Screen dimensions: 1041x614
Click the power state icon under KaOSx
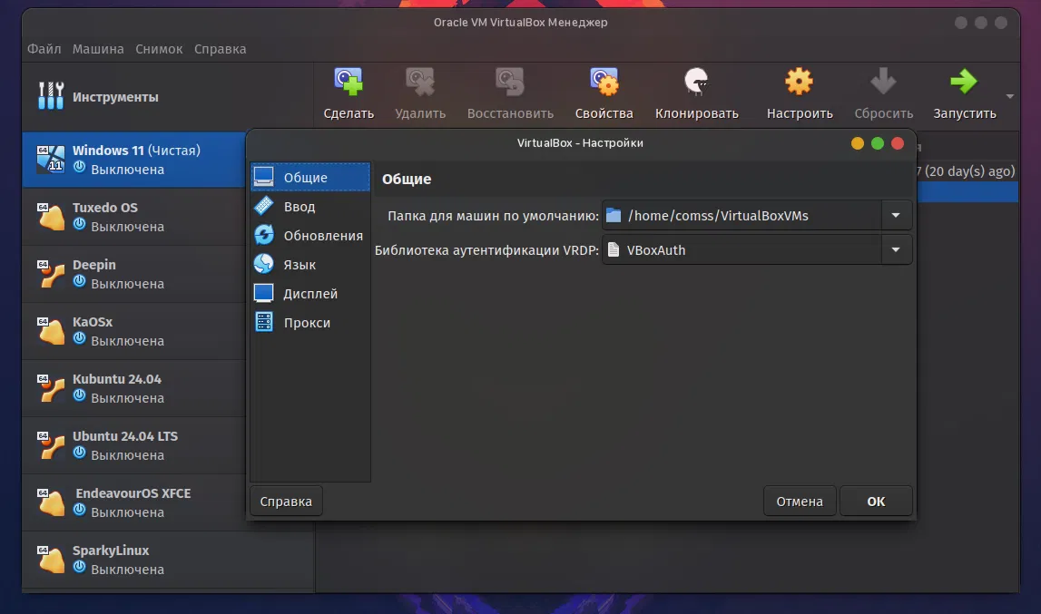click(x=79, y=338)
